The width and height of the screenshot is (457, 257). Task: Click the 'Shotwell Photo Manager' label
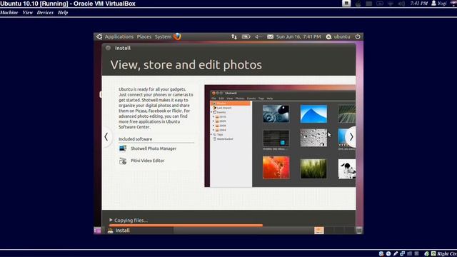coord(154,148)
